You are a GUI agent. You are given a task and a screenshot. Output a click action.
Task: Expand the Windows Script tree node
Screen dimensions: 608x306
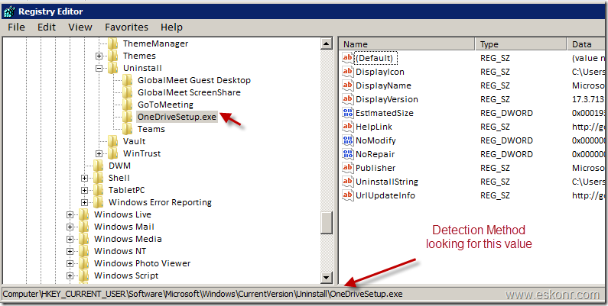[70, 275]
